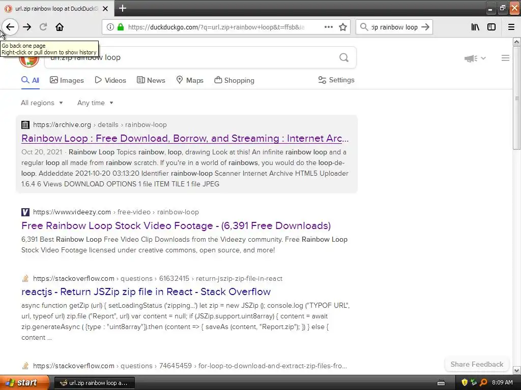Click DuckDuckGo search magnifier button
Screen dimensions: 521x390
(344, 58)
